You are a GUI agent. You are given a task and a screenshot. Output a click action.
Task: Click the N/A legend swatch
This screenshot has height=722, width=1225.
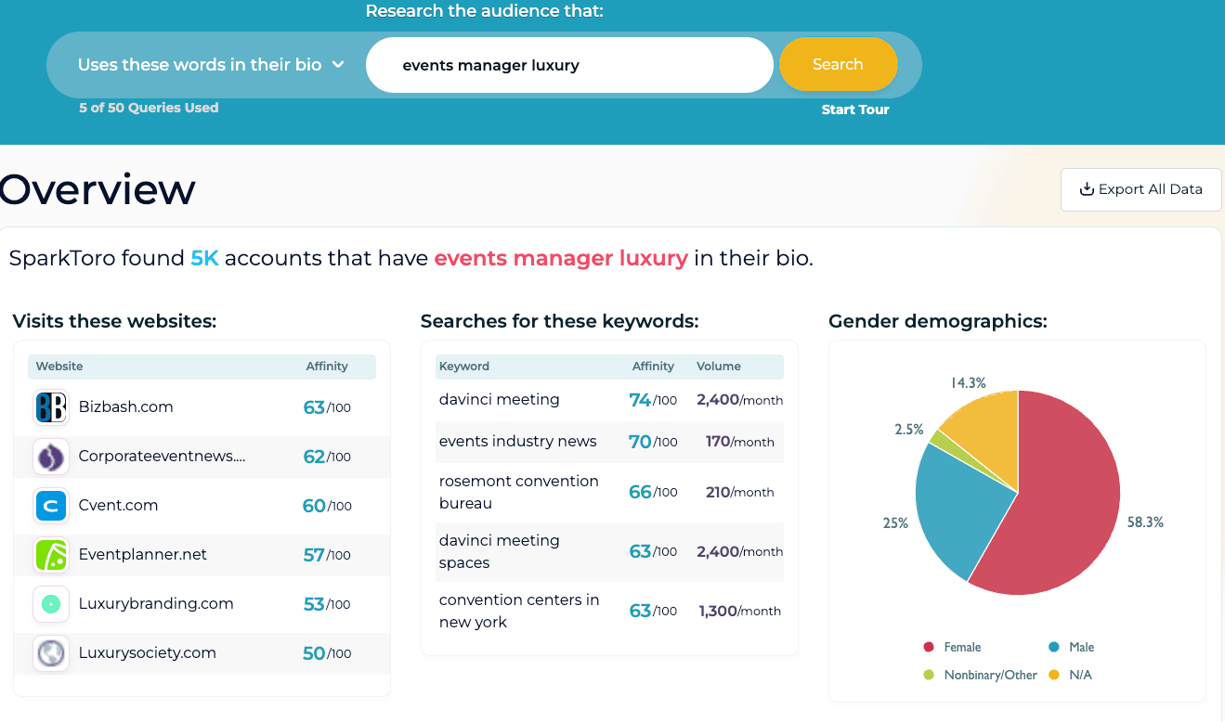(1054, 676)
